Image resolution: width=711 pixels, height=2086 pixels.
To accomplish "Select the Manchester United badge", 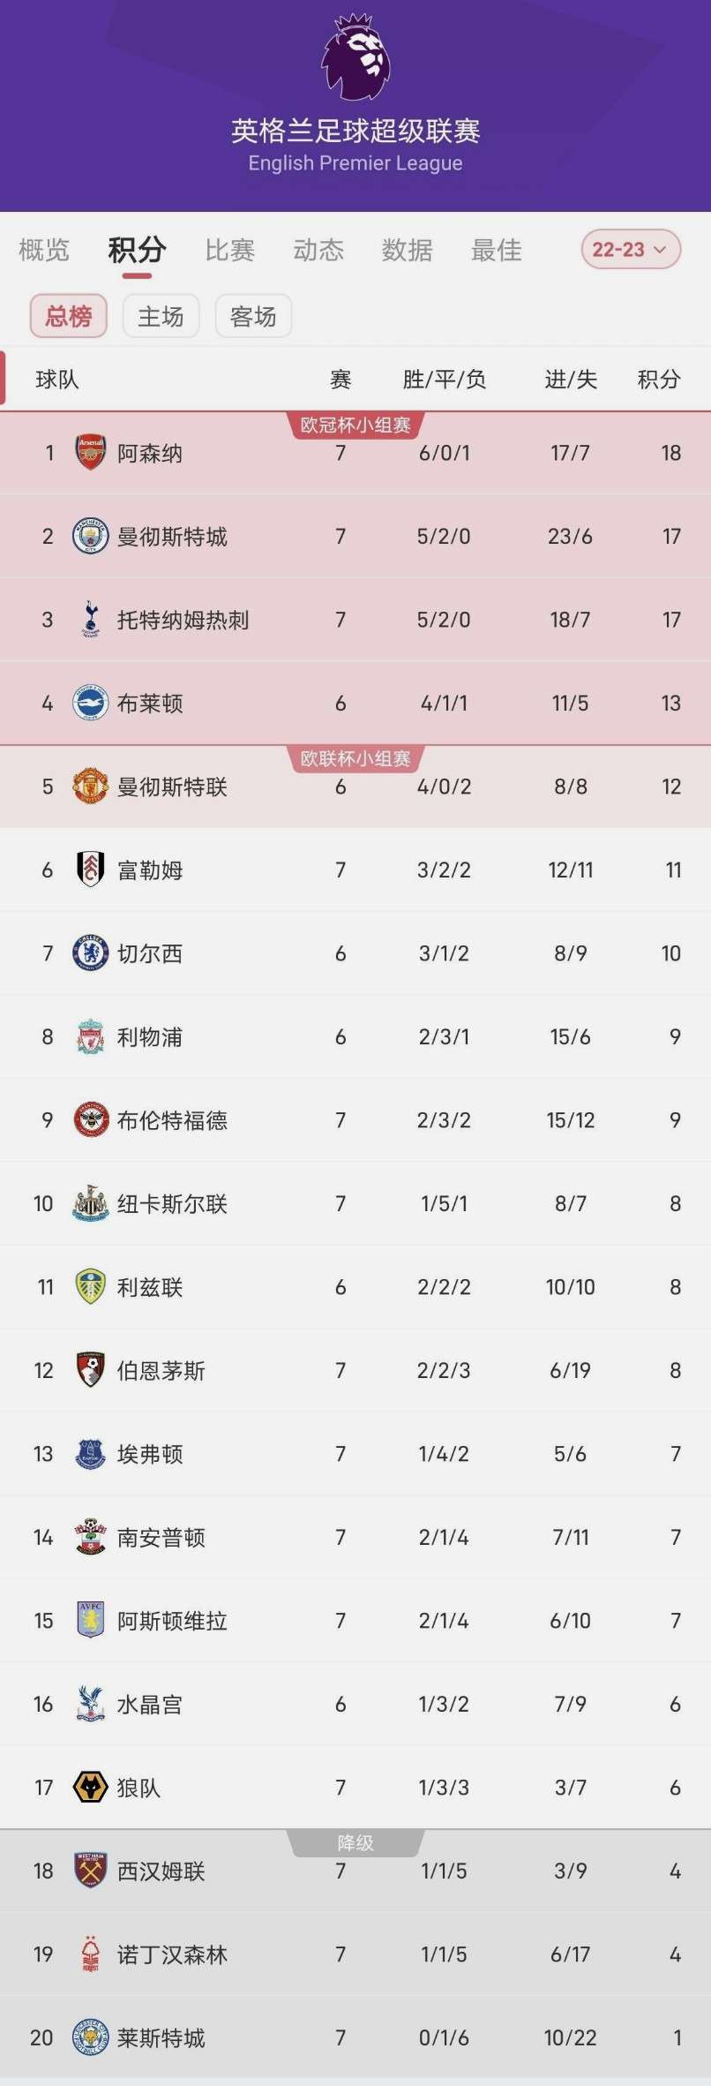I will pyautogui.click(x=90, y=787).
